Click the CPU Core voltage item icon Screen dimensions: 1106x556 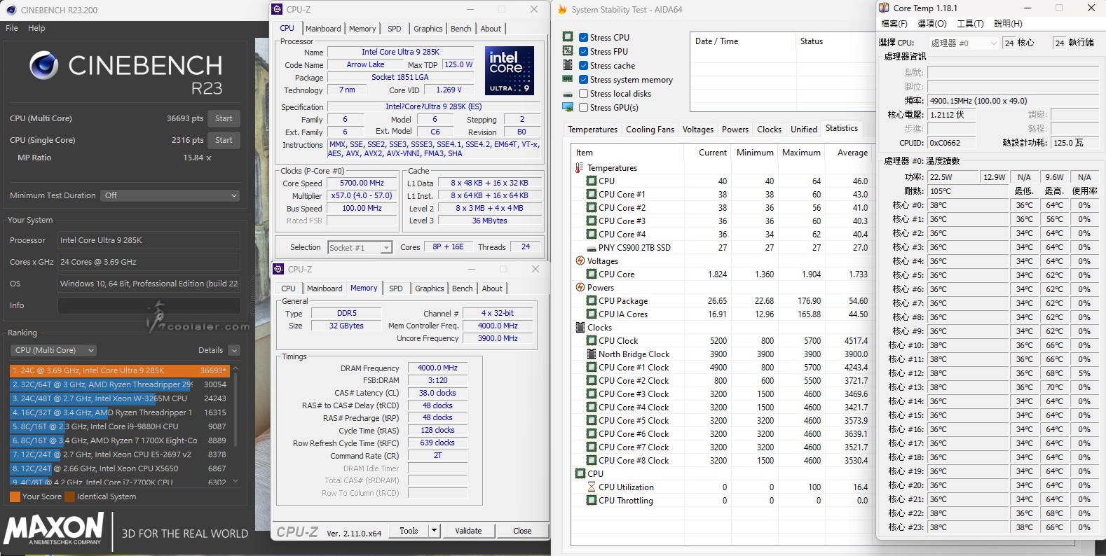point(592,274)
